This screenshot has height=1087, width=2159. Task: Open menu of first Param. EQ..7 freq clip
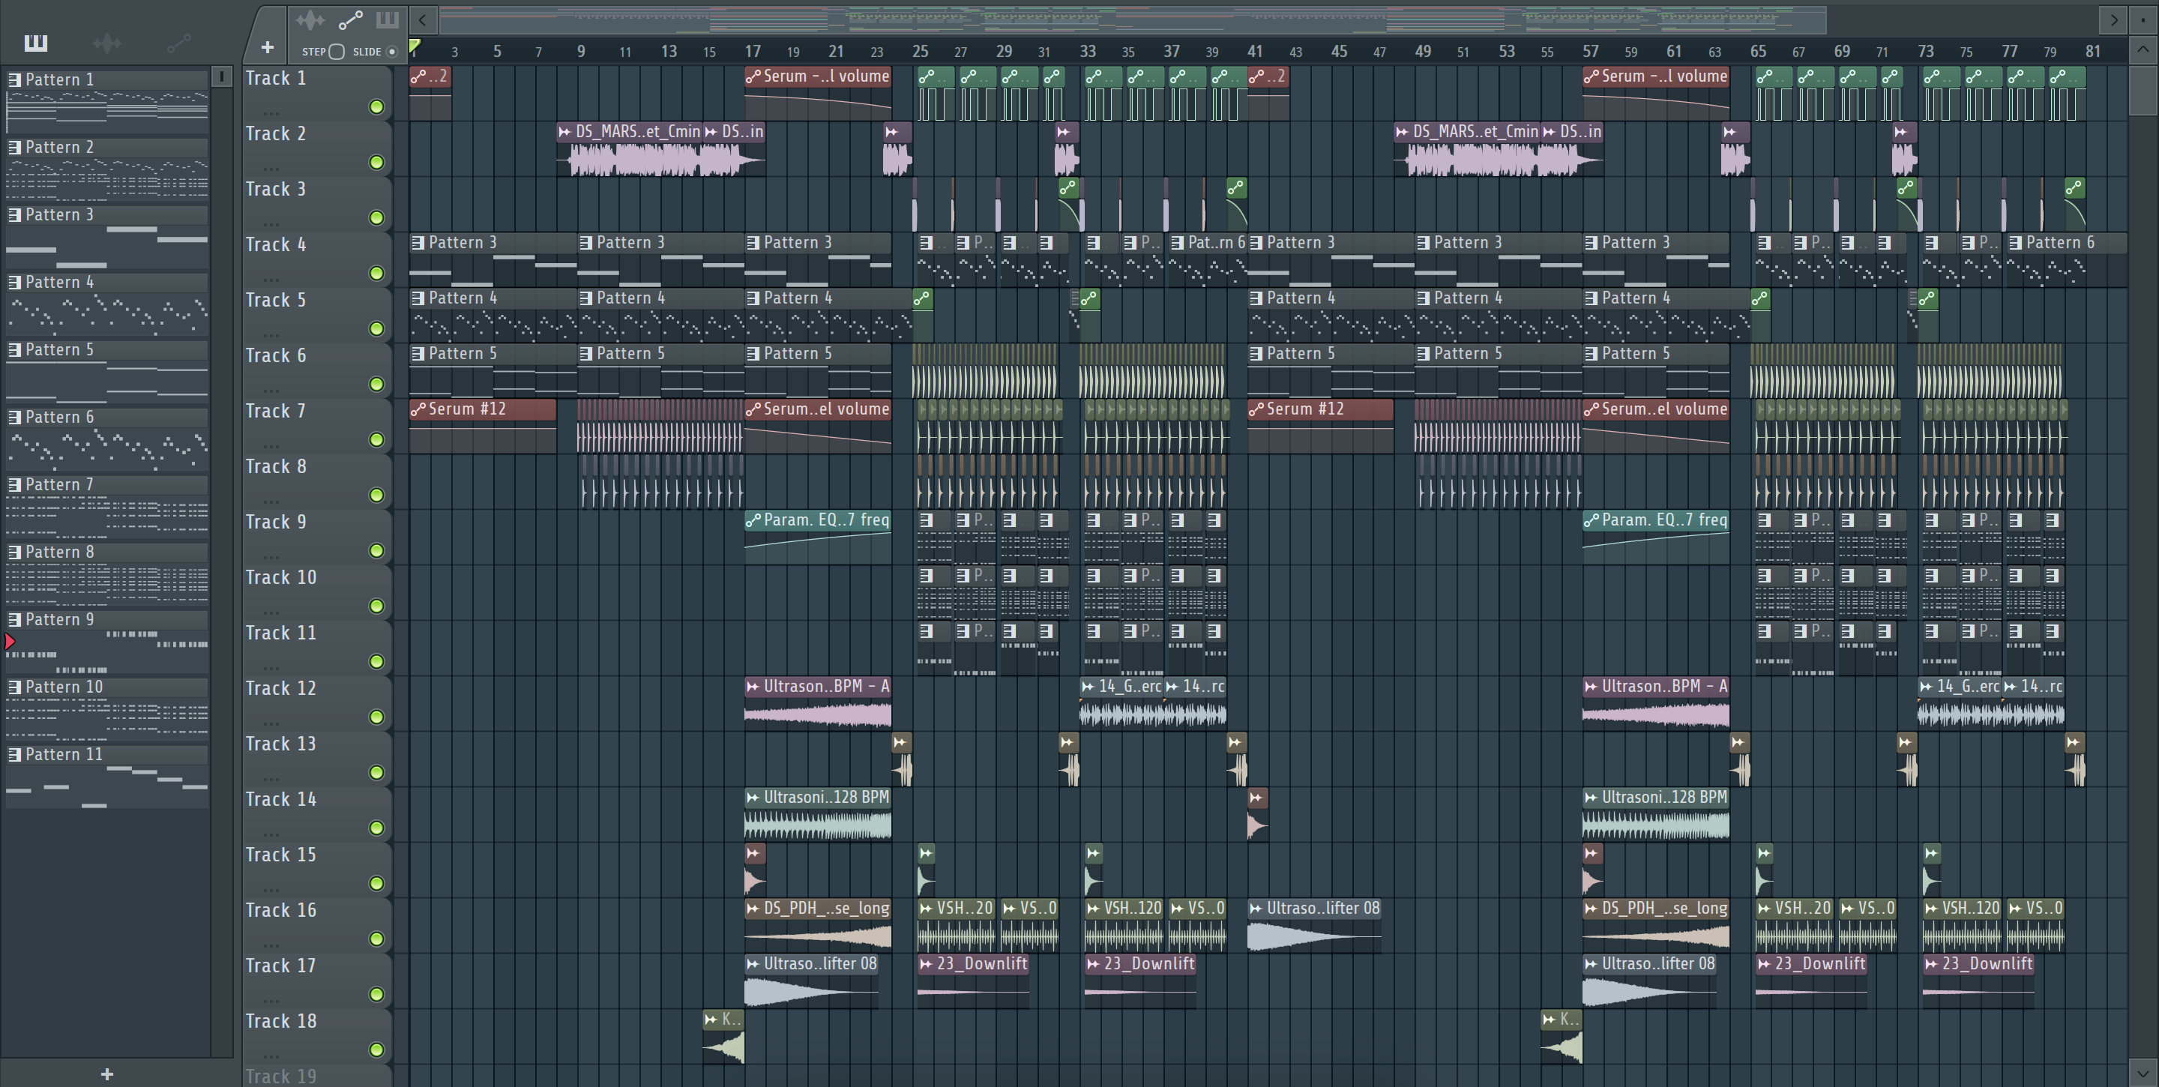[753, 520]
